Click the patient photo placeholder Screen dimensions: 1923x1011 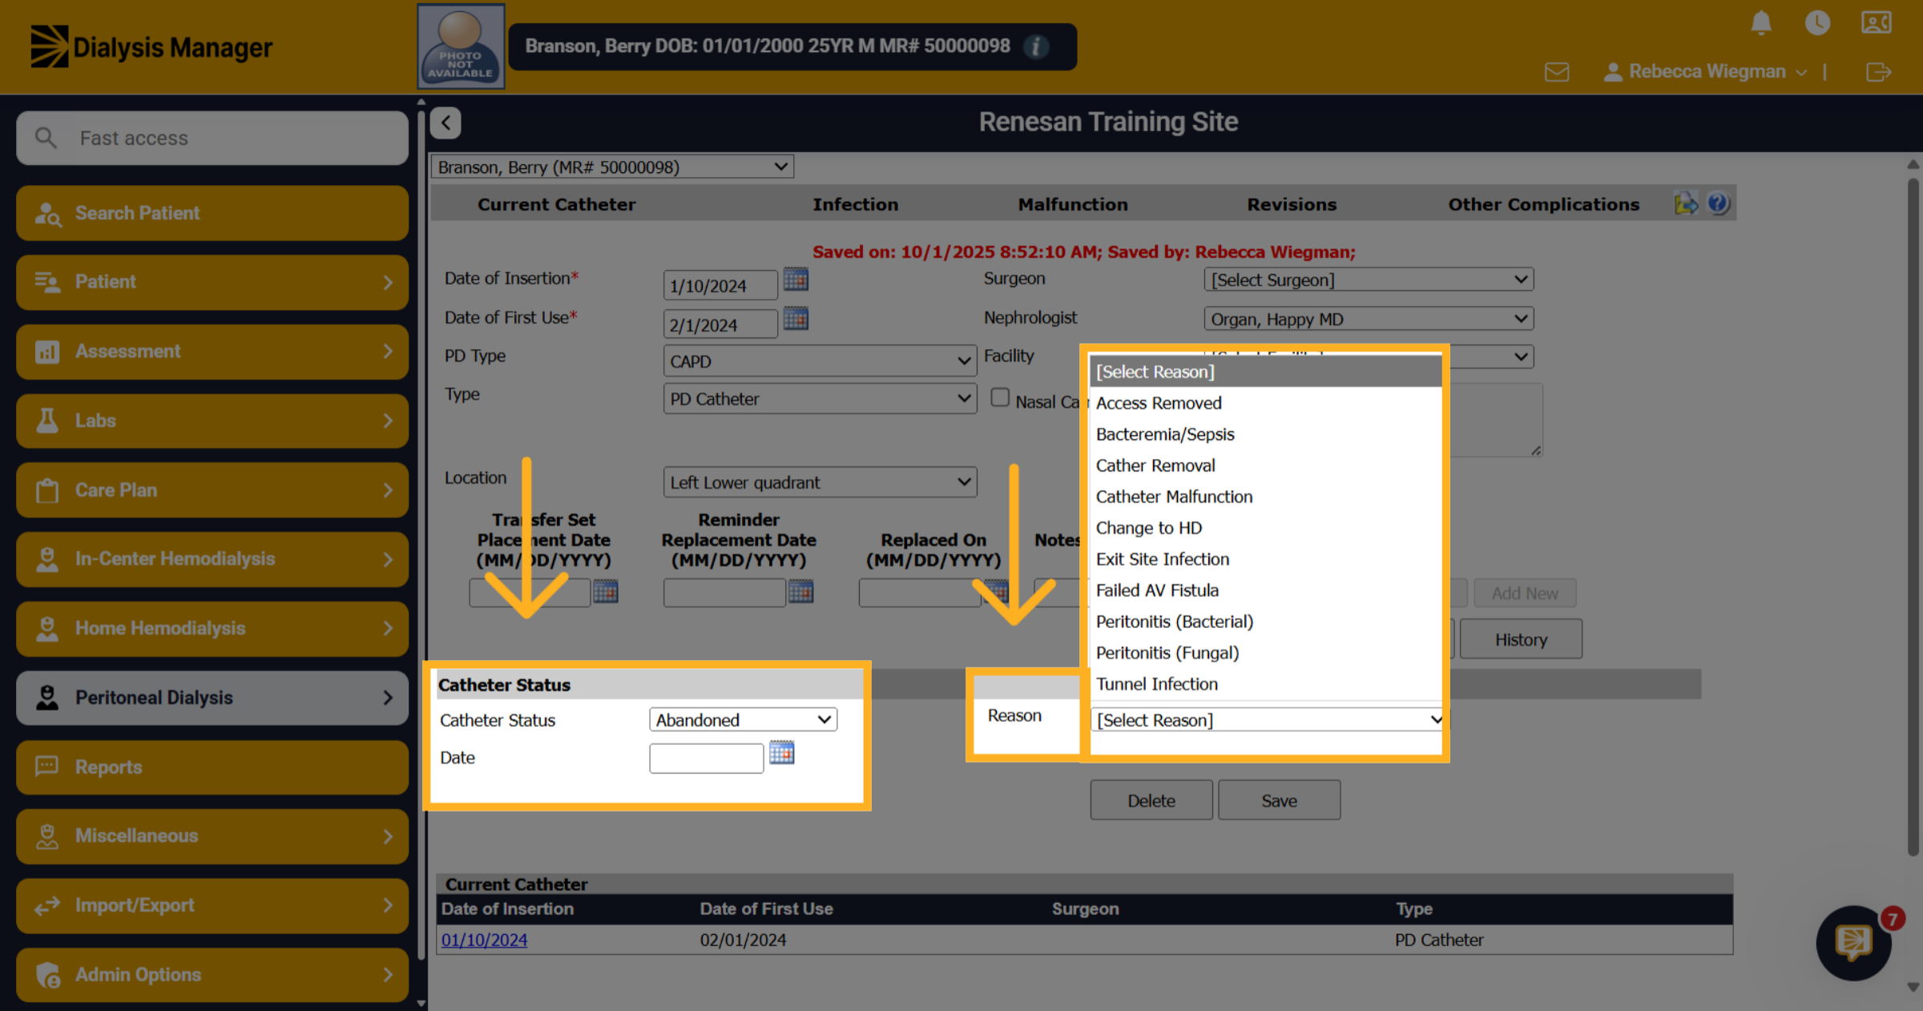click(x=461, y=46)
